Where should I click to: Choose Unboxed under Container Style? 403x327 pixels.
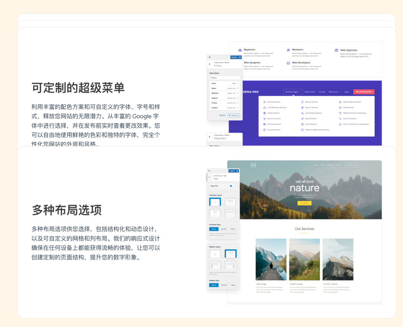[x=224, y=229]
